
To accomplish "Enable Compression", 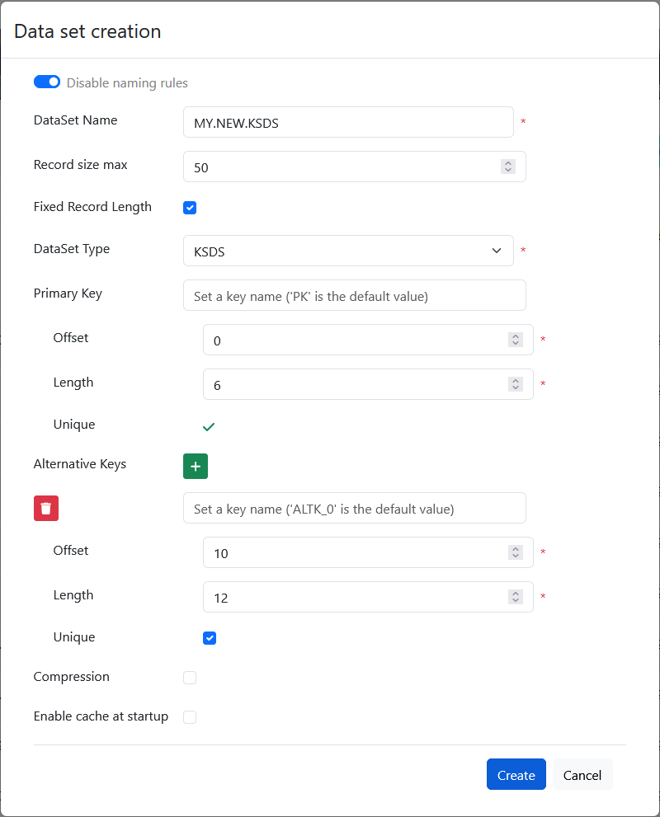I will 190,677.
